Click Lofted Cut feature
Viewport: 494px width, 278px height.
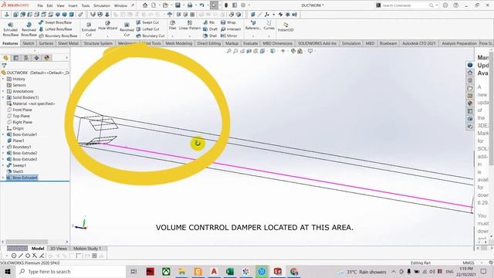(147, 29)
